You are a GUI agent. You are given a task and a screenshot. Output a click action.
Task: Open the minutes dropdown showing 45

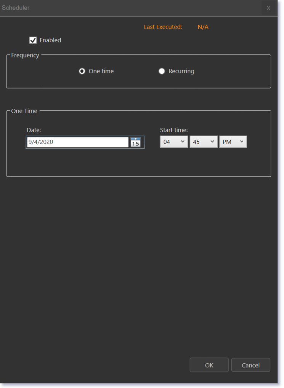[x=204, y=142]
